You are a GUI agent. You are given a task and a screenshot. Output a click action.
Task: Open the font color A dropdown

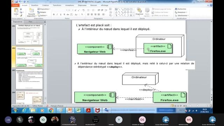[84, 14]
